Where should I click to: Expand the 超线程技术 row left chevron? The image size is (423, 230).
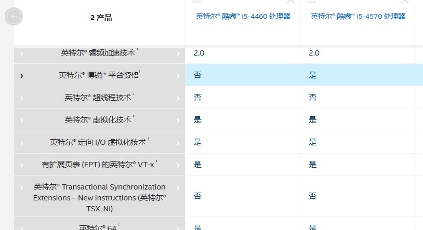click(x=22, y=99)
